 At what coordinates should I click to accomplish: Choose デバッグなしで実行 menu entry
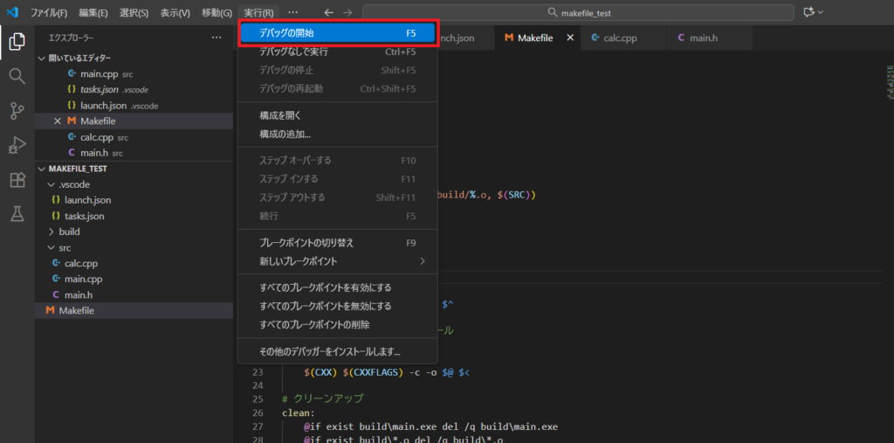pyautogui.click(x=337, y=52)
